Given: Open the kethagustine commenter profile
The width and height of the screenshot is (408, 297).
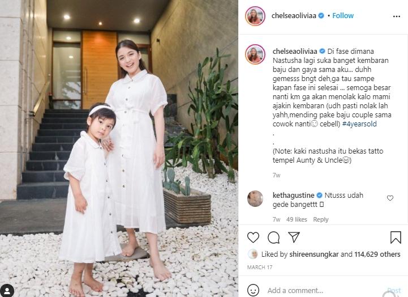Looking at the screenshot, I should (294, 195).
